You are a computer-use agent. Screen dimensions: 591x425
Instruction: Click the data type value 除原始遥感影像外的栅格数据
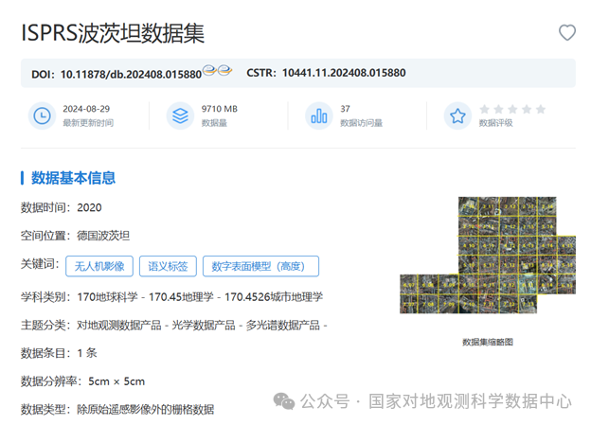tap(146, 410)
